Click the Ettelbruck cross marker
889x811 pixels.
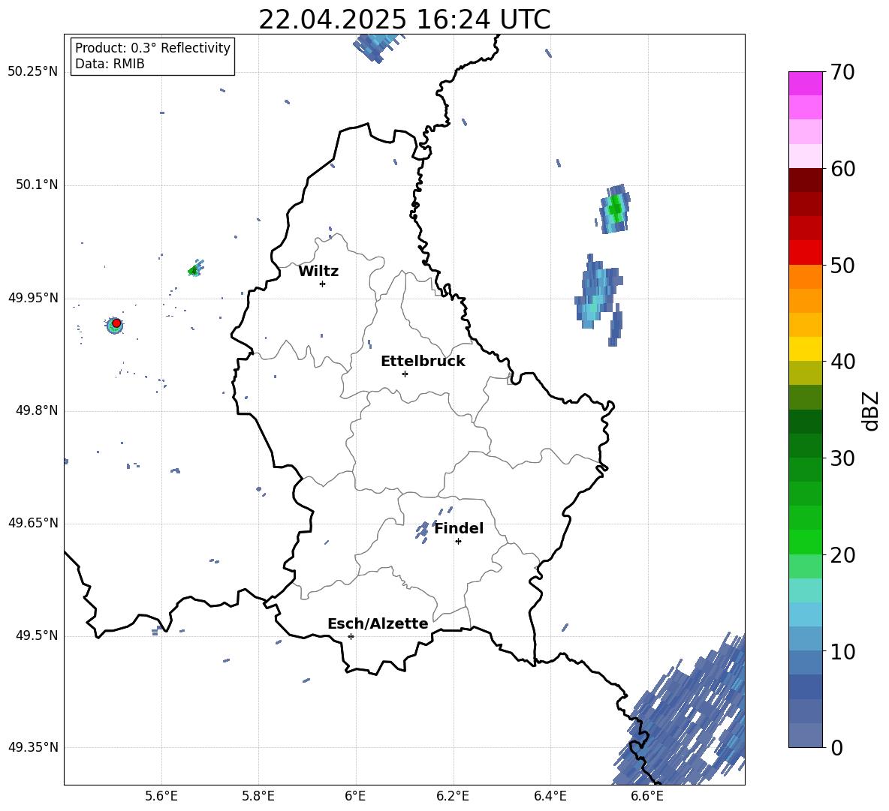405,374
